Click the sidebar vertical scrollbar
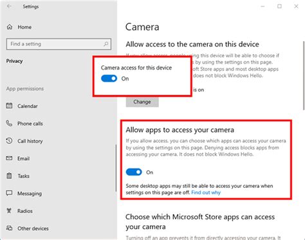 point(116,168)
